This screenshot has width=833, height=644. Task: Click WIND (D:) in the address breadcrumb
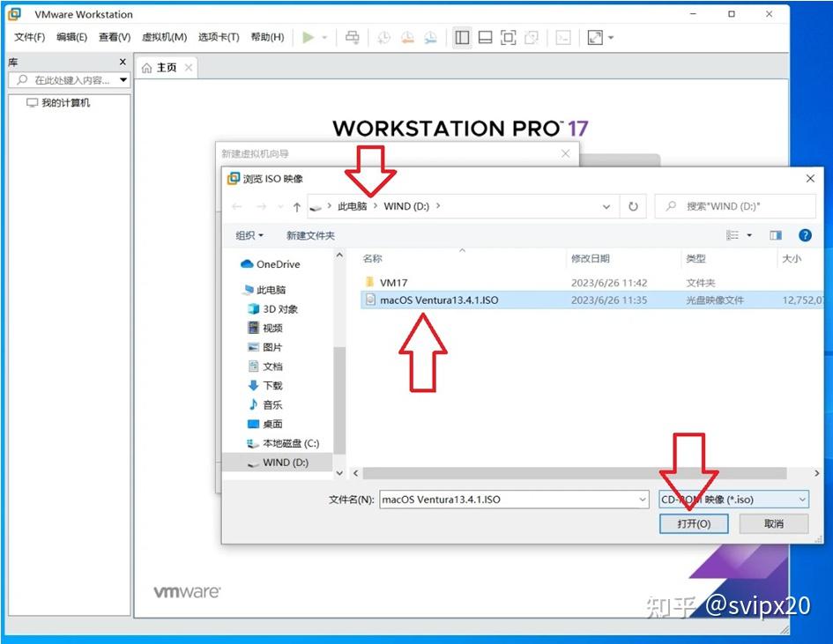point(406,206)
